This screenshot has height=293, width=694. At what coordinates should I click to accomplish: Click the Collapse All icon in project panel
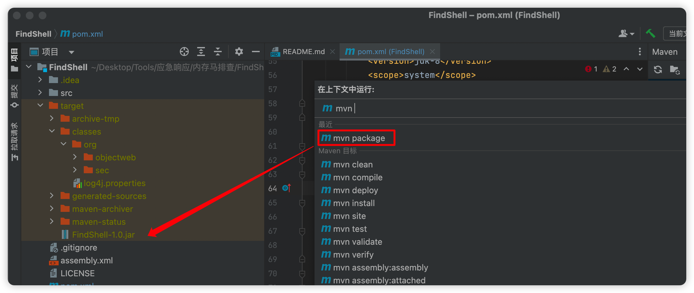[x=218, y=52]
